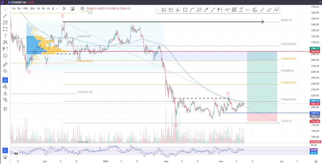The width and height of the screenshot is (322, 164).
Task: Toggle lock all drawings
Action: click(x=5, y=93)
